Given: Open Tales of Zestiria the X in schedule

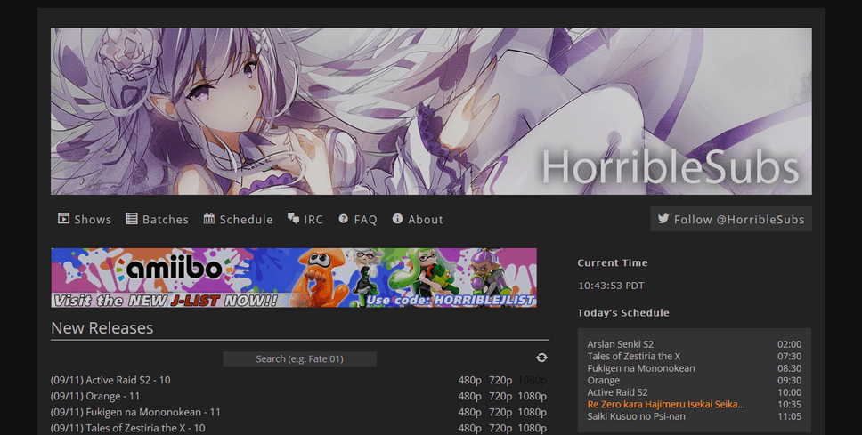Looking at the screenshot, I should pos(634,357).
